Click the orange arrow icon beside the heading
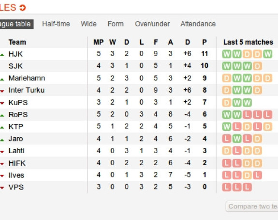The height and width of the screenshot is (220, 278). tap(23, 8)
